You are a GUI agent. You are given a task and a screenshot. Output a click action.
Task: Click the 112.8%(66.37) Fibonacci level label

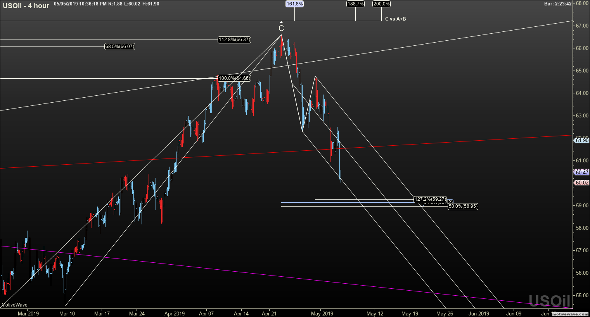tap(234, 40)
